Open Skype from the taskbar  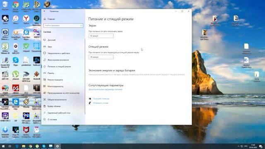[x=44, y=146]
